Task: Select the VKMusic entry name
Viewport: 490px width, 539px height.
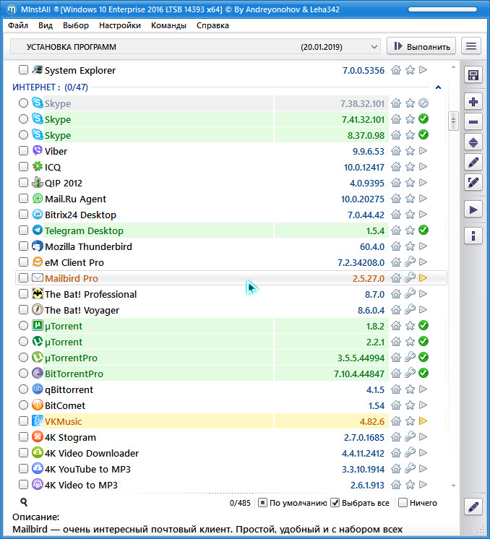Action: (64, 421)
